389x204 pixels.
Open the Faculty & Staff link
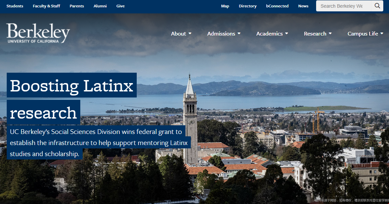(x=46, y=6)
